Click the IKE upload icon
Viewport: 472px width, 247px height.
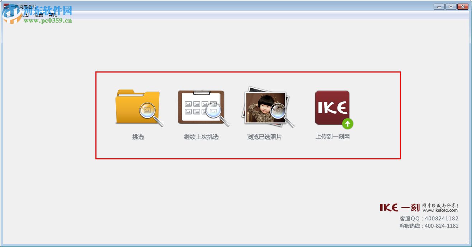pyautogui.click(x=334, y=109)
